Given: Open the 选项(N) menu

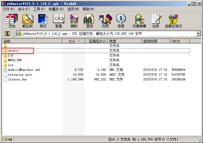Looking at the screenshot, I should [73, 9].
